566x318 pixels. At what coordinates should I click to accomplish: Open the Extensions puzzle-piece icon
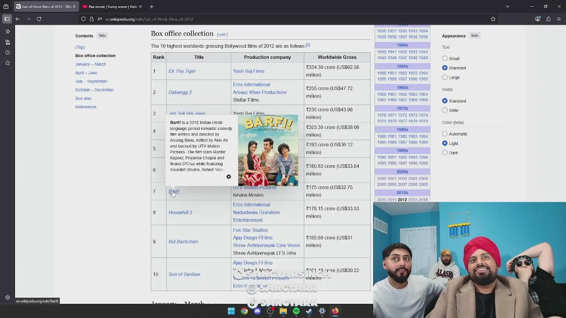(548, 19)
